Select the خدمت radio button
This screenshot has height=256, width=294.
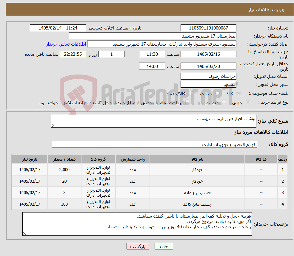coord(218,93)
